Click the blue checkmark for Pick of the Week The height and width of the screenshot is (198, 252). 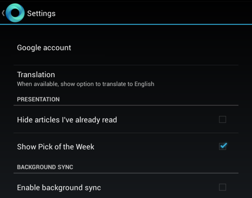pyautogui.click(x=223, y=146)
